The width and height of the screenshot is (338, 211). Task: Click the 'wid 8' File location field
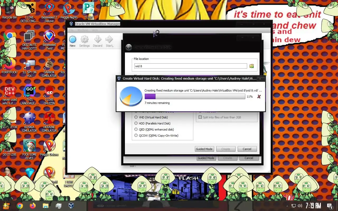(x=191, y=66)
